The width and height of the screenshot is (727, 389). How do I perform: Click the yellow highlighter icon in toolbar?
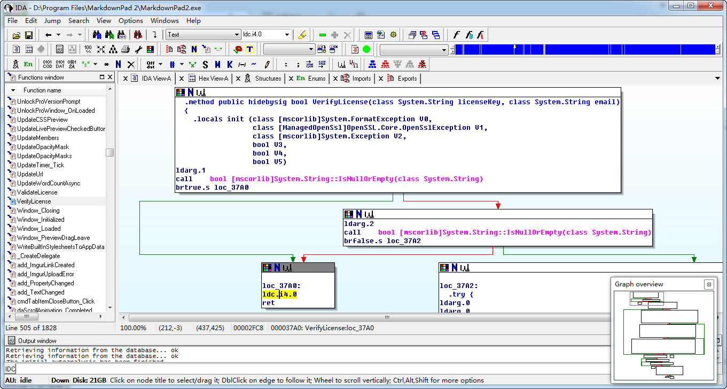coord(302,35)
